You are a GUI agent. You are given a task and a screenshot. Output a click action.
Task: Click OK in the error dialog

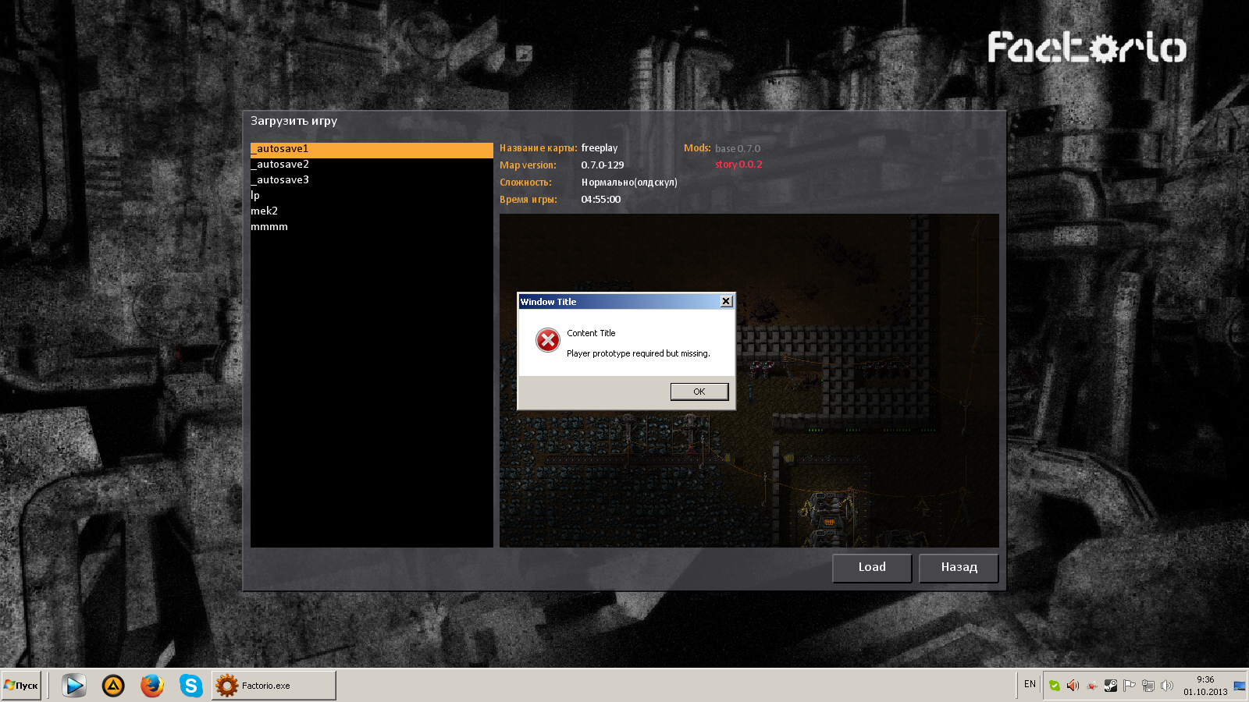[x=699, y=392]
